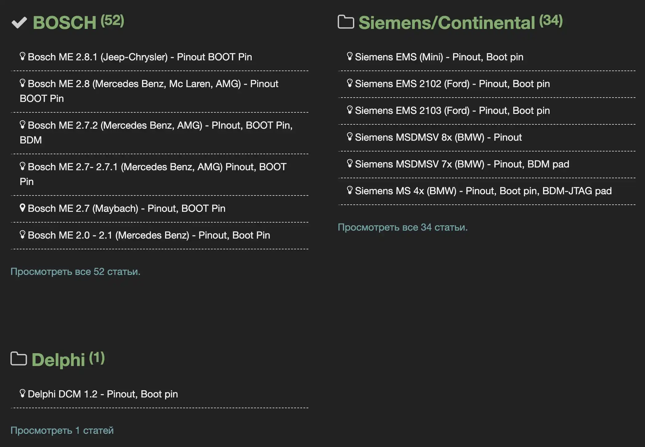Click lightbulb icon beside Siemens EMS (Mini)
645x447 pixels.
(349, 56)
